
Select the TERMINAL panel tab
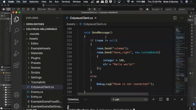(73, 100)
